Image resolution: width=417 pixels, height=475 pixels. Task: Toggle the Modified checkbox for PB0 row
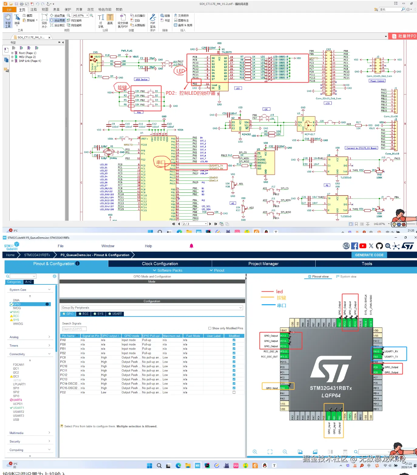click(x=234, y=344)
